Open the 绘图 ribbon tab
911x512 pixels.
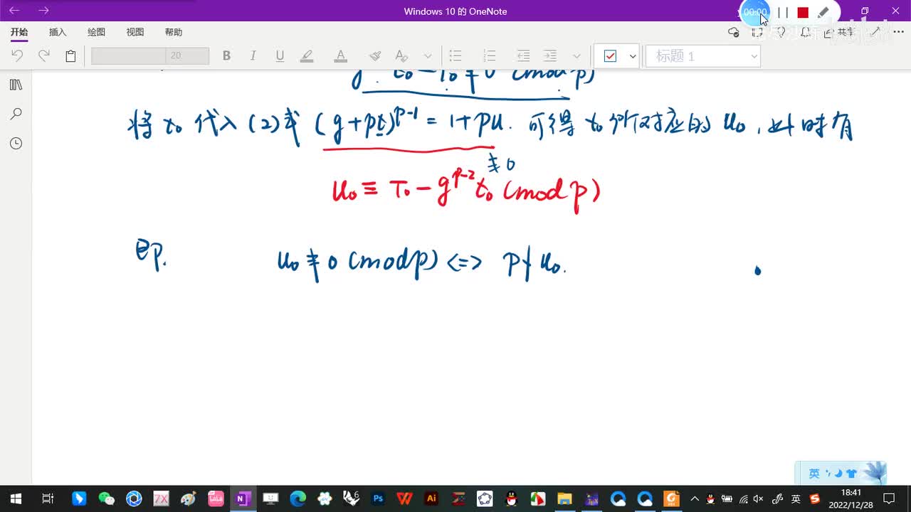[96, 32]
